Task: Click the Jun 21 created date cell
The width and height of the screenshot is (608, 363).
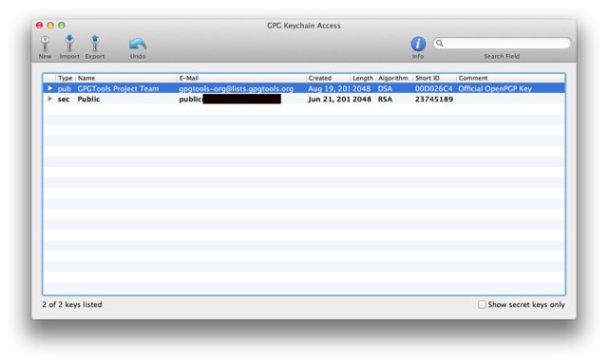Action: [x=330, y=100]
